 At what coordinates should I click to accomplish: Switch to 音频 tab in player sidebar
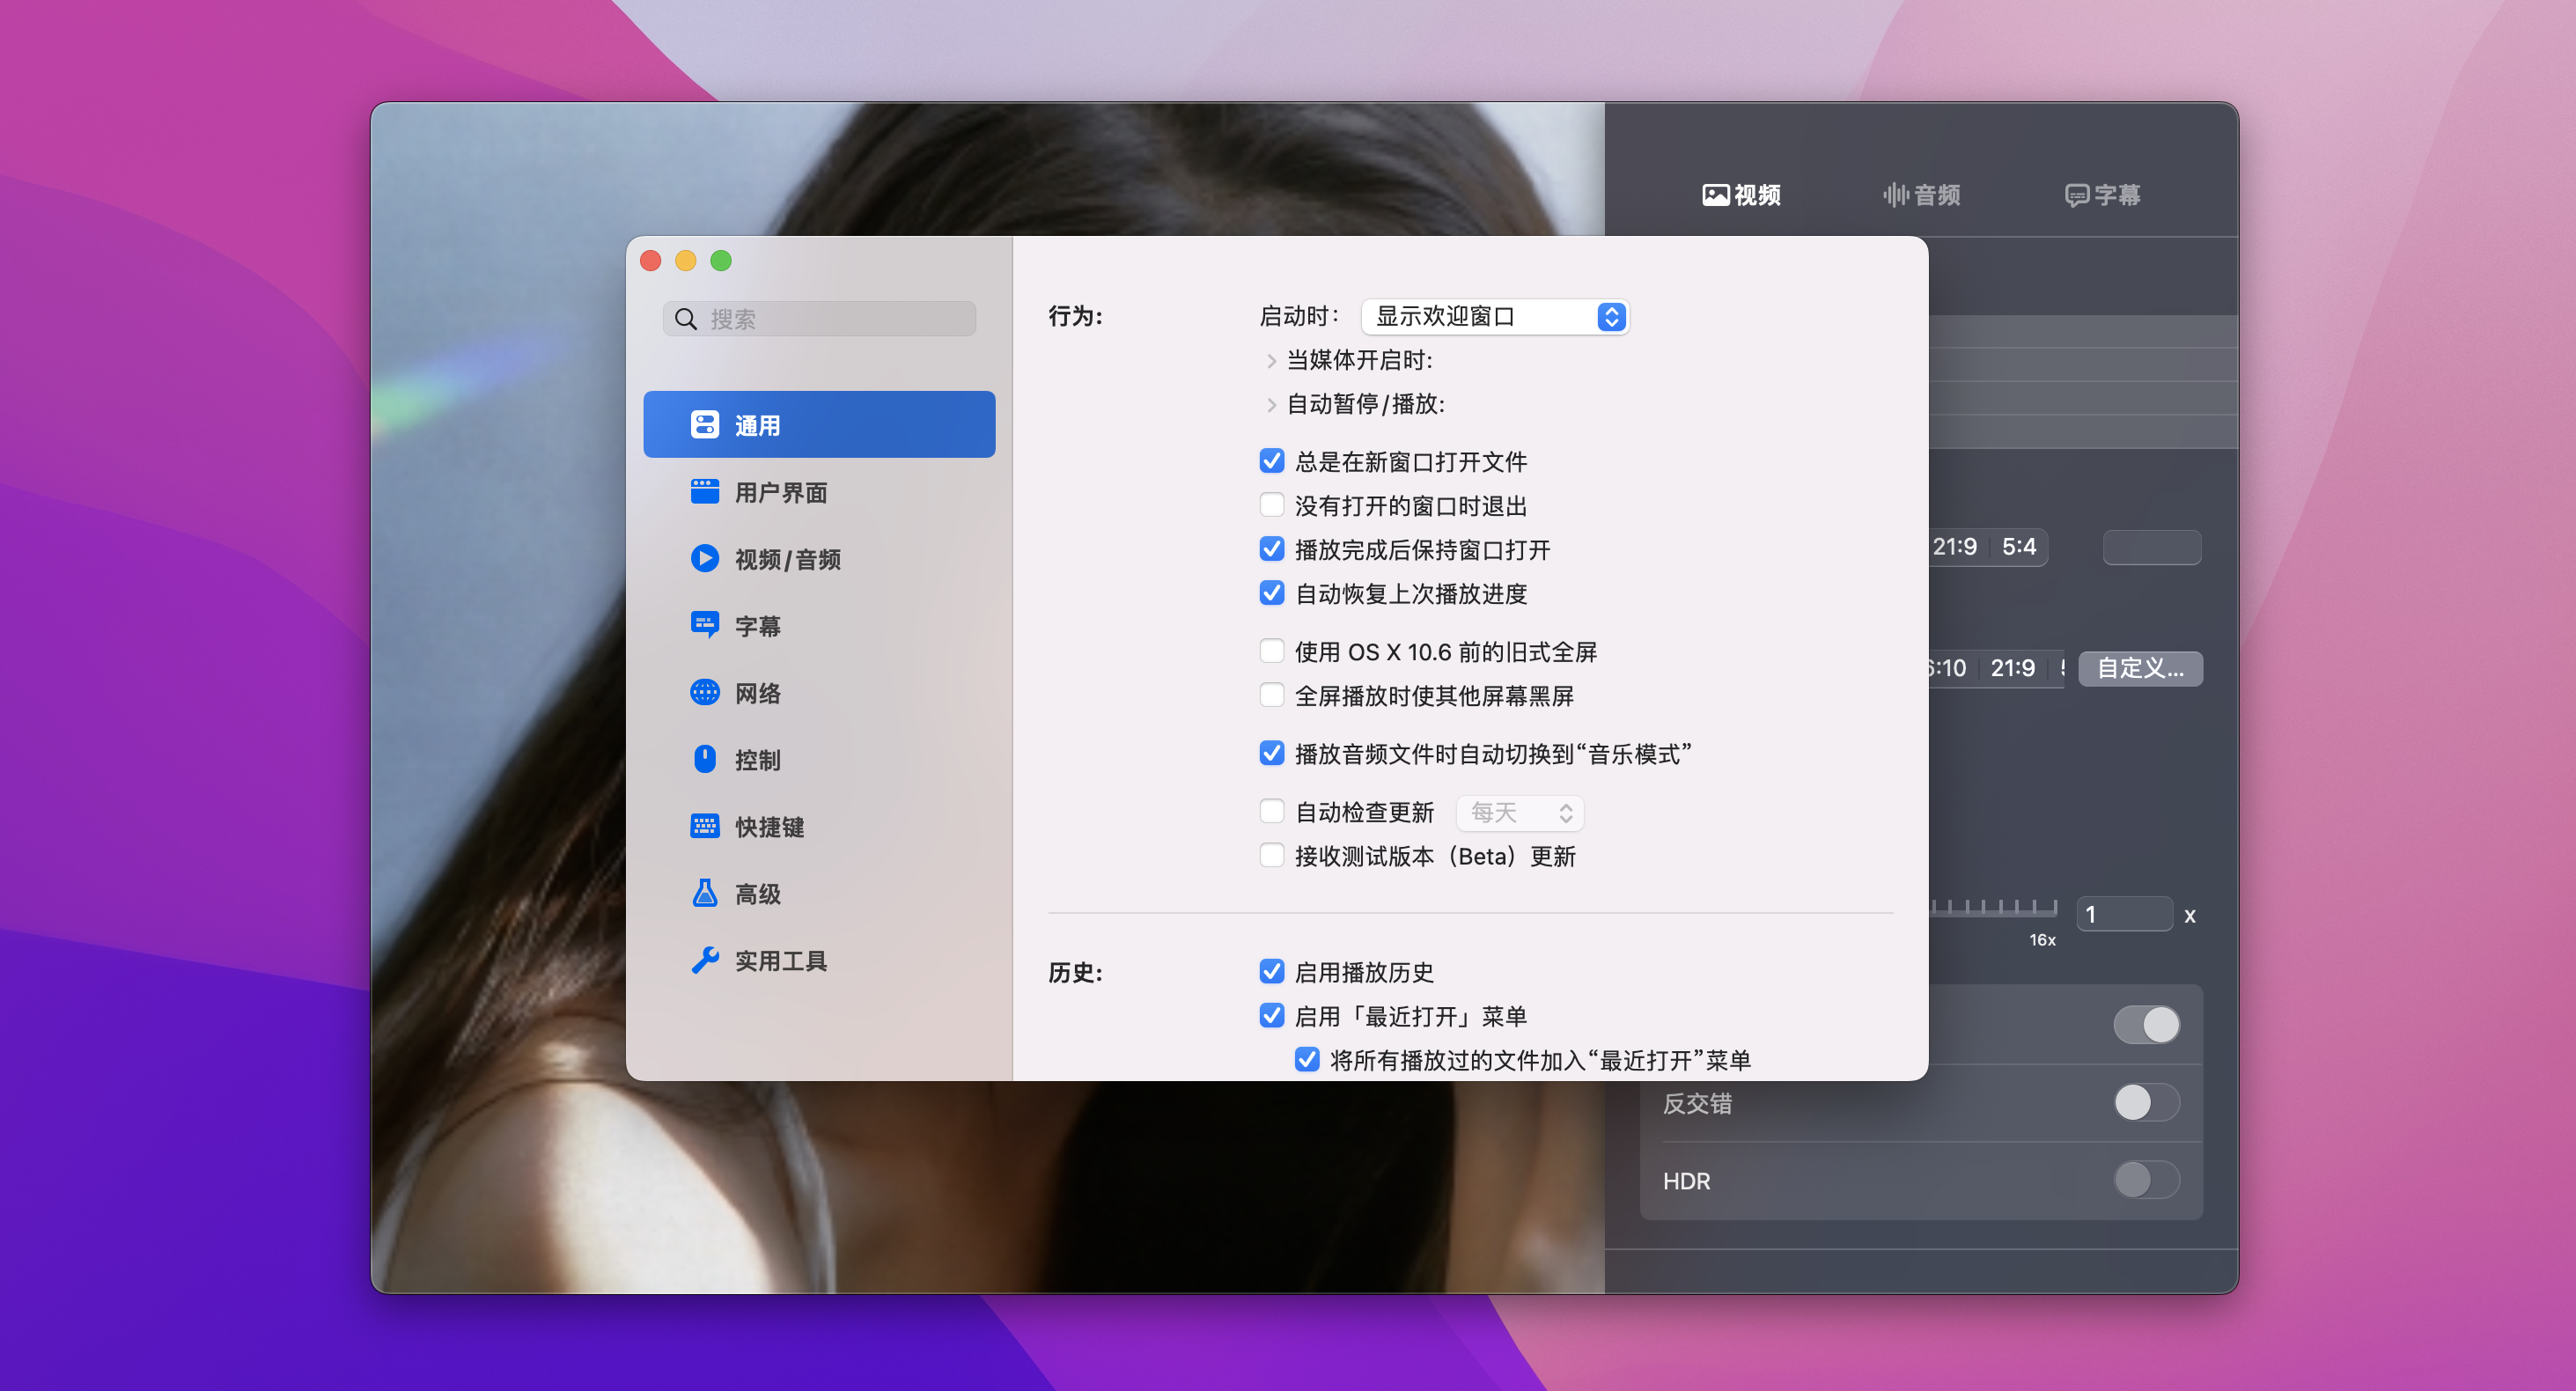[1921, 195]
